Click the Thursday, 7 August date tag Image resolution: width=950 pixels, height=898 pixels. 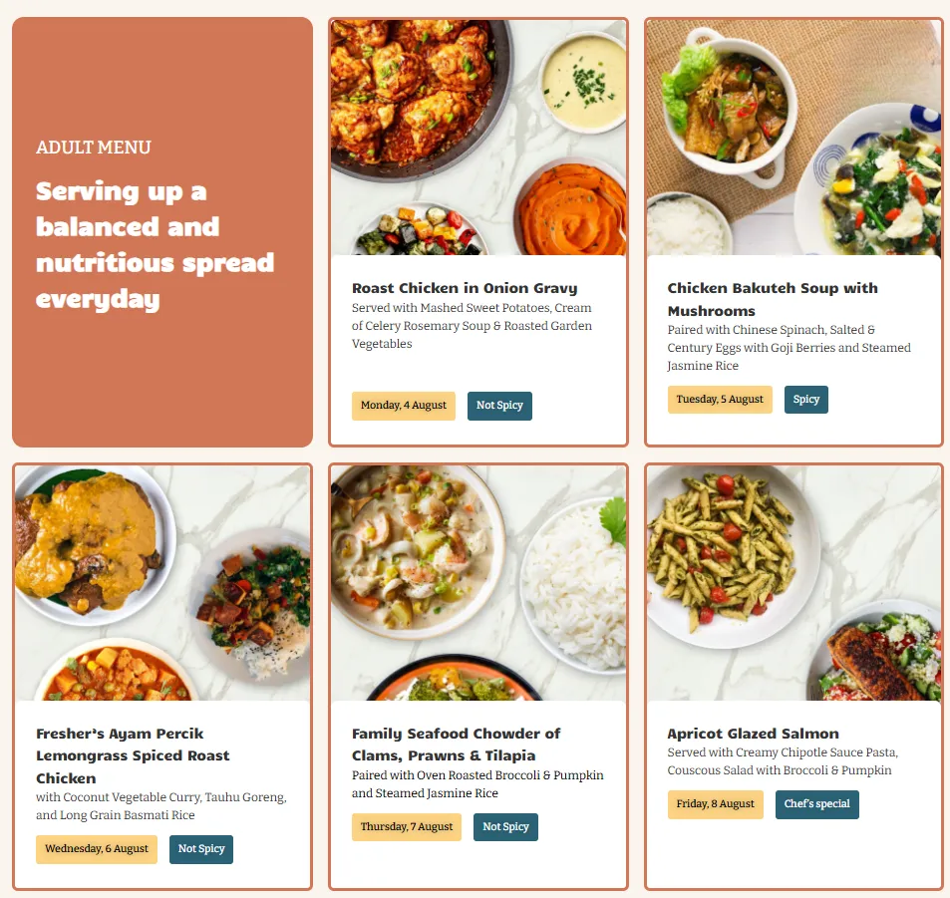pyautogui.click(x=407, y=827)
